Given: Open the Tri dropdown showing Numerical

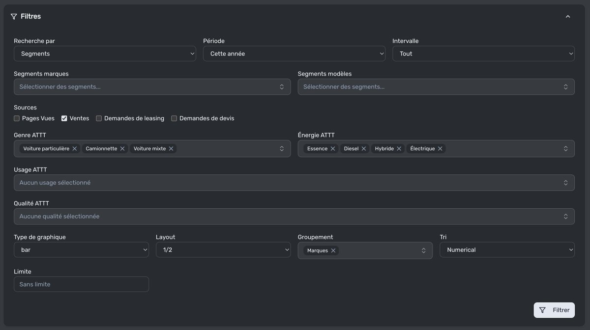Looking at the screenshot, I should click(507, 250).
